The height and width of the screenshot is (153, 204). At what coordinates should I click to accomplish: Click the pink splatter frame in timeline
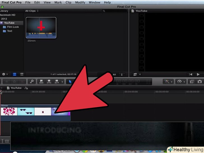[9, 111]
